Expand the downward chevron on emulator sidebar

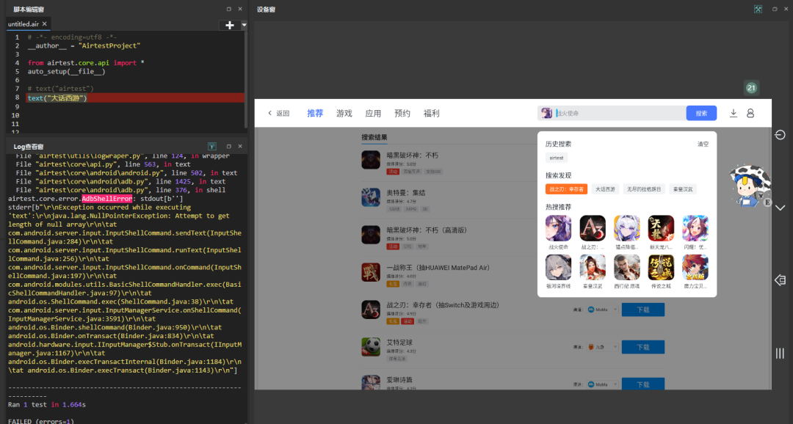[x=780, y=208]
